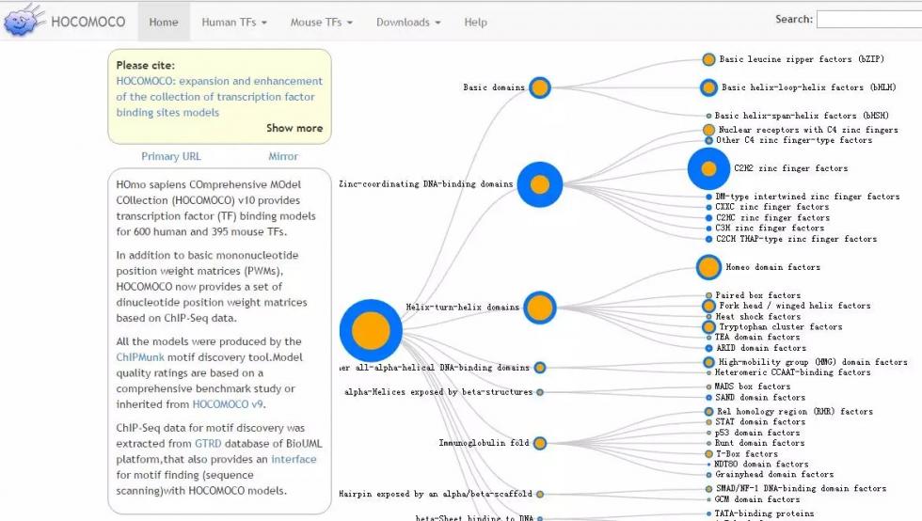The height and width of the screenshot is (521, 922).
Task: Click the C3H zinc finger factors node
Action: 708,229
